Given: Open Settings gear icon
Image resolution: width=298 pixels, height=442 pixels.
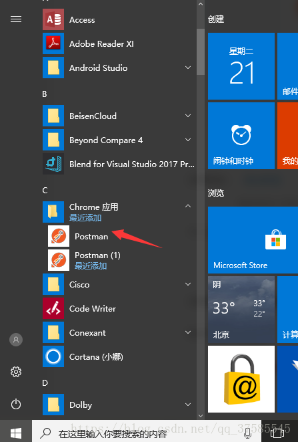Looking at the screenshot, I should [x=16, y=372].
